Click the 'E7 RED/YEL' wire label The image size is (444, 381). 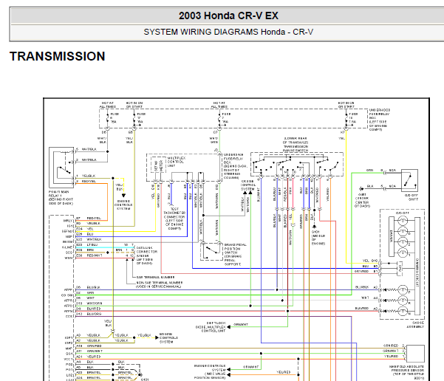[x=89, y=219]
